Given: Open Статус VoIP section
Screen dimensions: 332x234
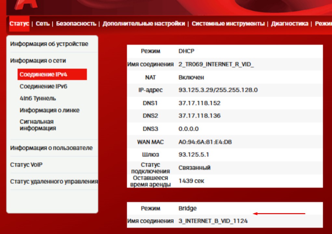Looking at the screenshot, I should pos(26,165).
